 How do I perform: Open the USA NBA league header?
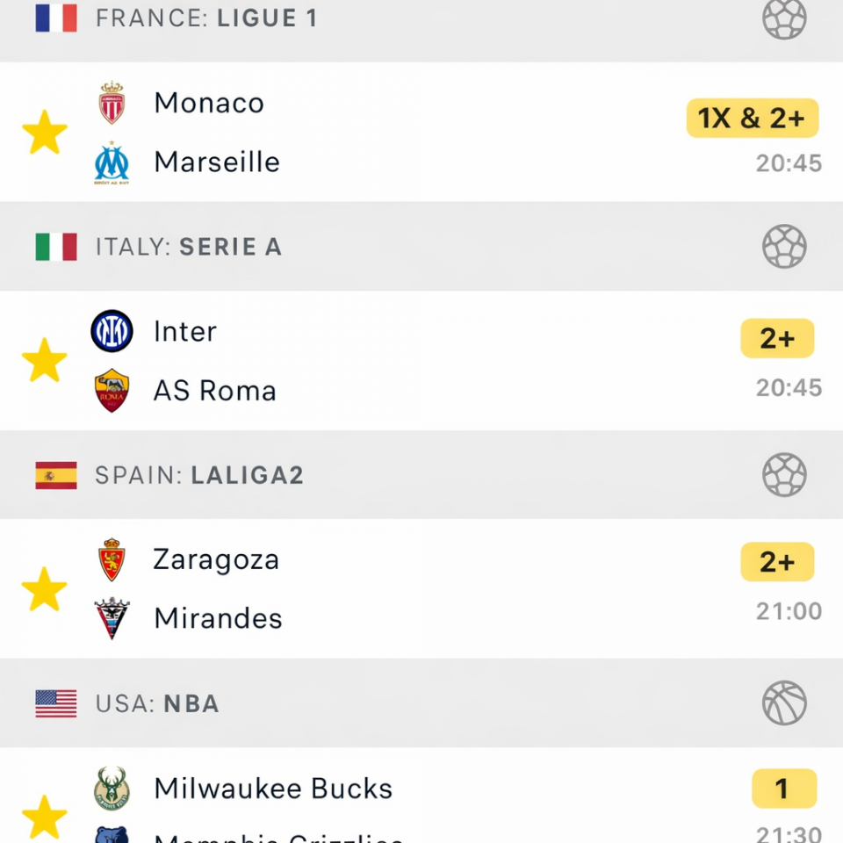pos(157,703)
